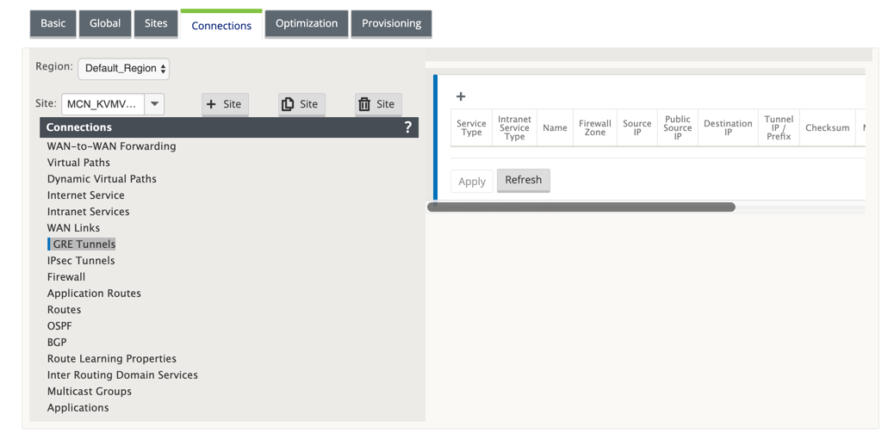Click the add Site button
This screenshot has height=433, width=882.
click(x=225, y=104)
